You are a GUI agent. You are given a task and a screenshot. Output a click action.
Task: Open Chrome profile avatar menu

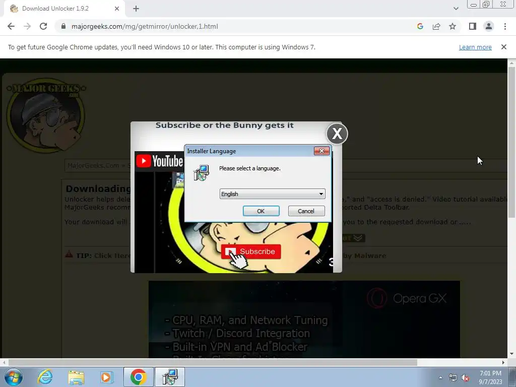(x=489, y=26)
